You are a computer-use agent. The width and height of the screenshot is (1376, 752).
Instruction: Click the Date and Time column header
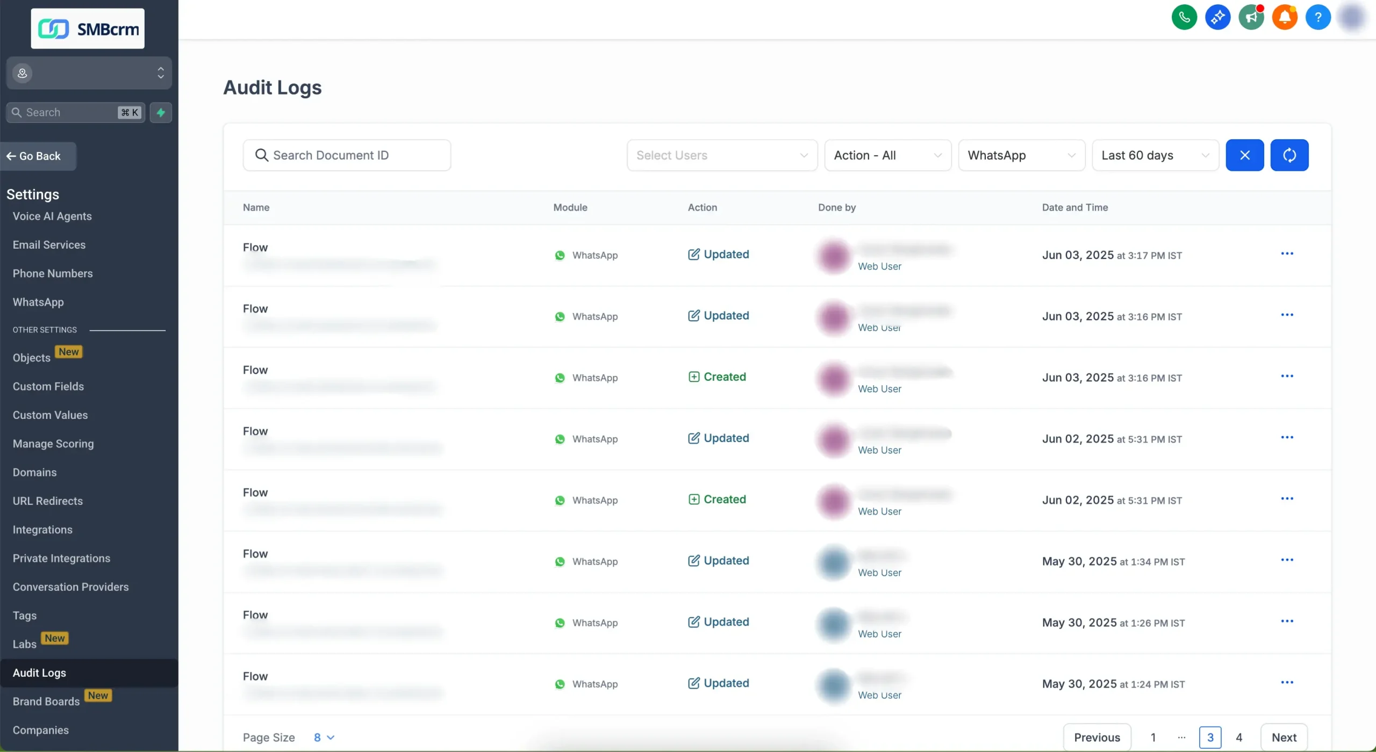pos(1075,207)
